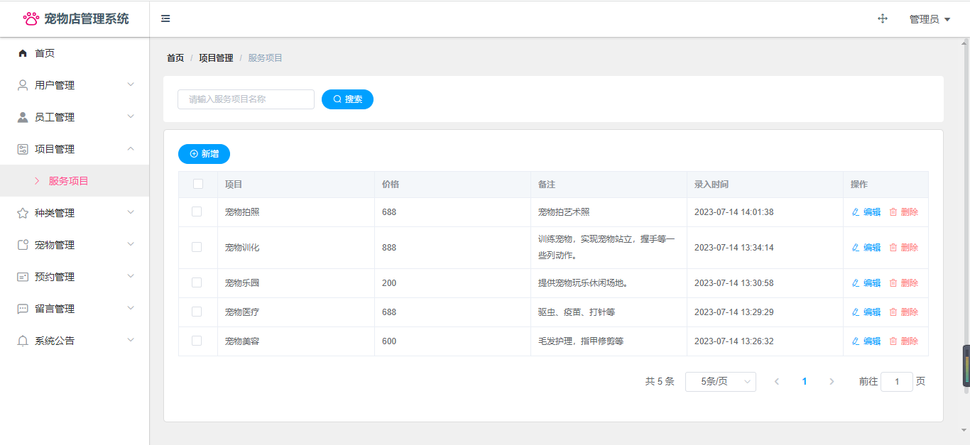Expand the 用户管理 sidebar menu
970x445 pixels.
[75, 85]
